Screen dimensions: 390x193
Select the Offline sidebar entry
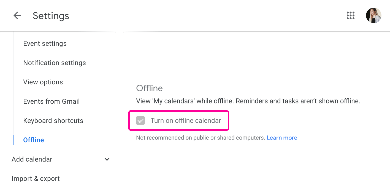[33, 140]
